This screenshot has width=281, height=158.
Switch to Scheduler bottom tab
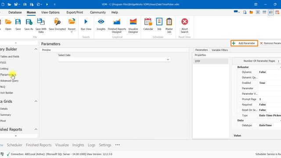[14, 145]
